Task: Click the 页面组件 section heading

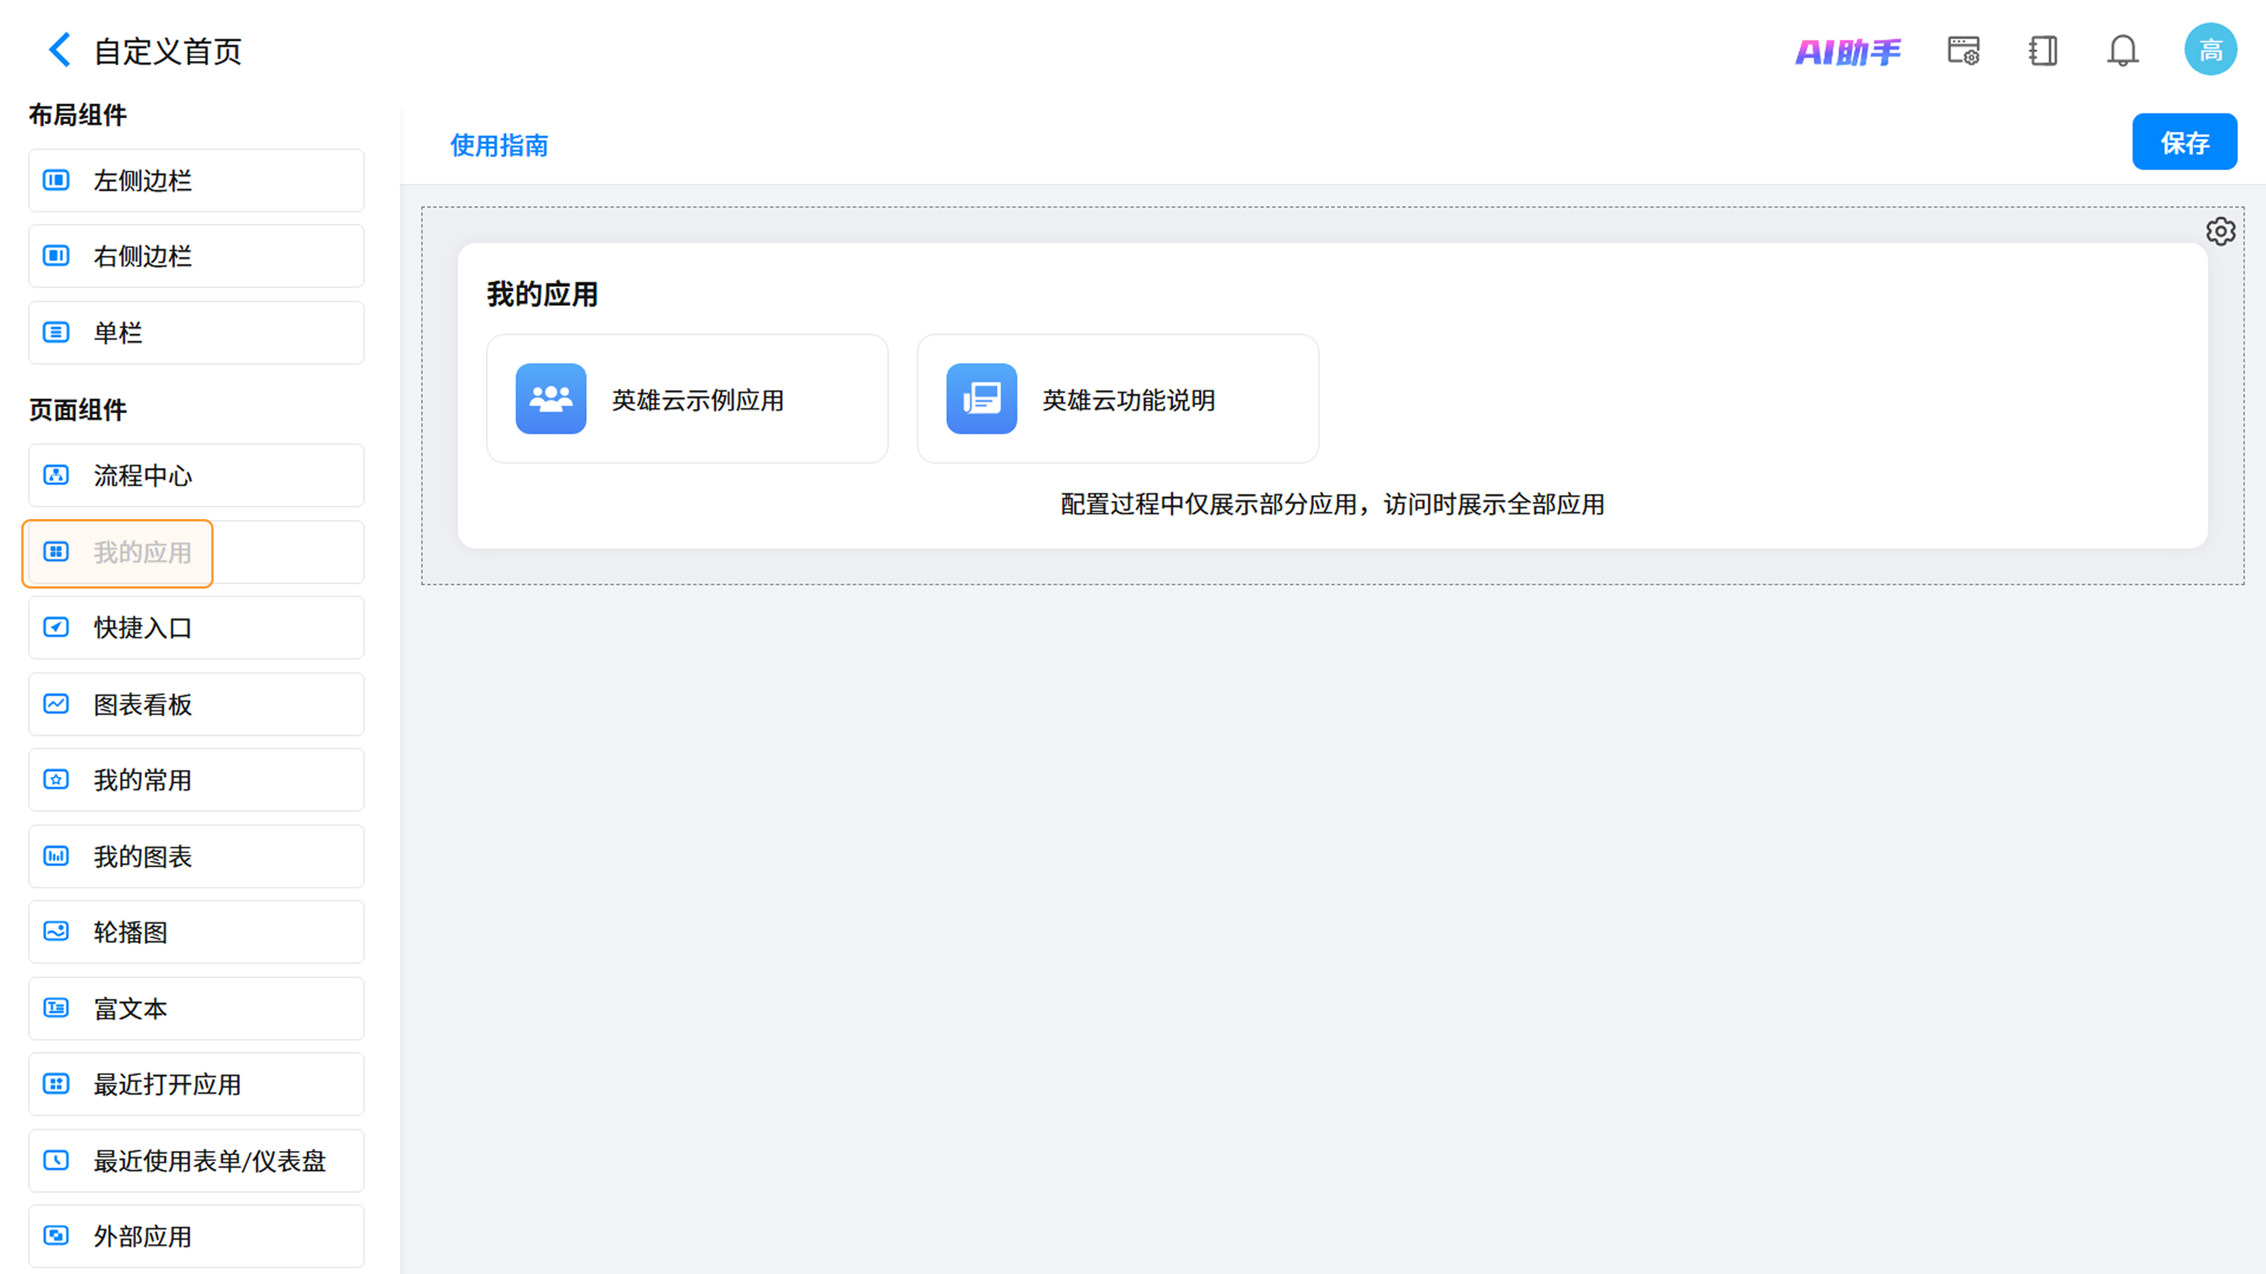Action: pos(77,410)
